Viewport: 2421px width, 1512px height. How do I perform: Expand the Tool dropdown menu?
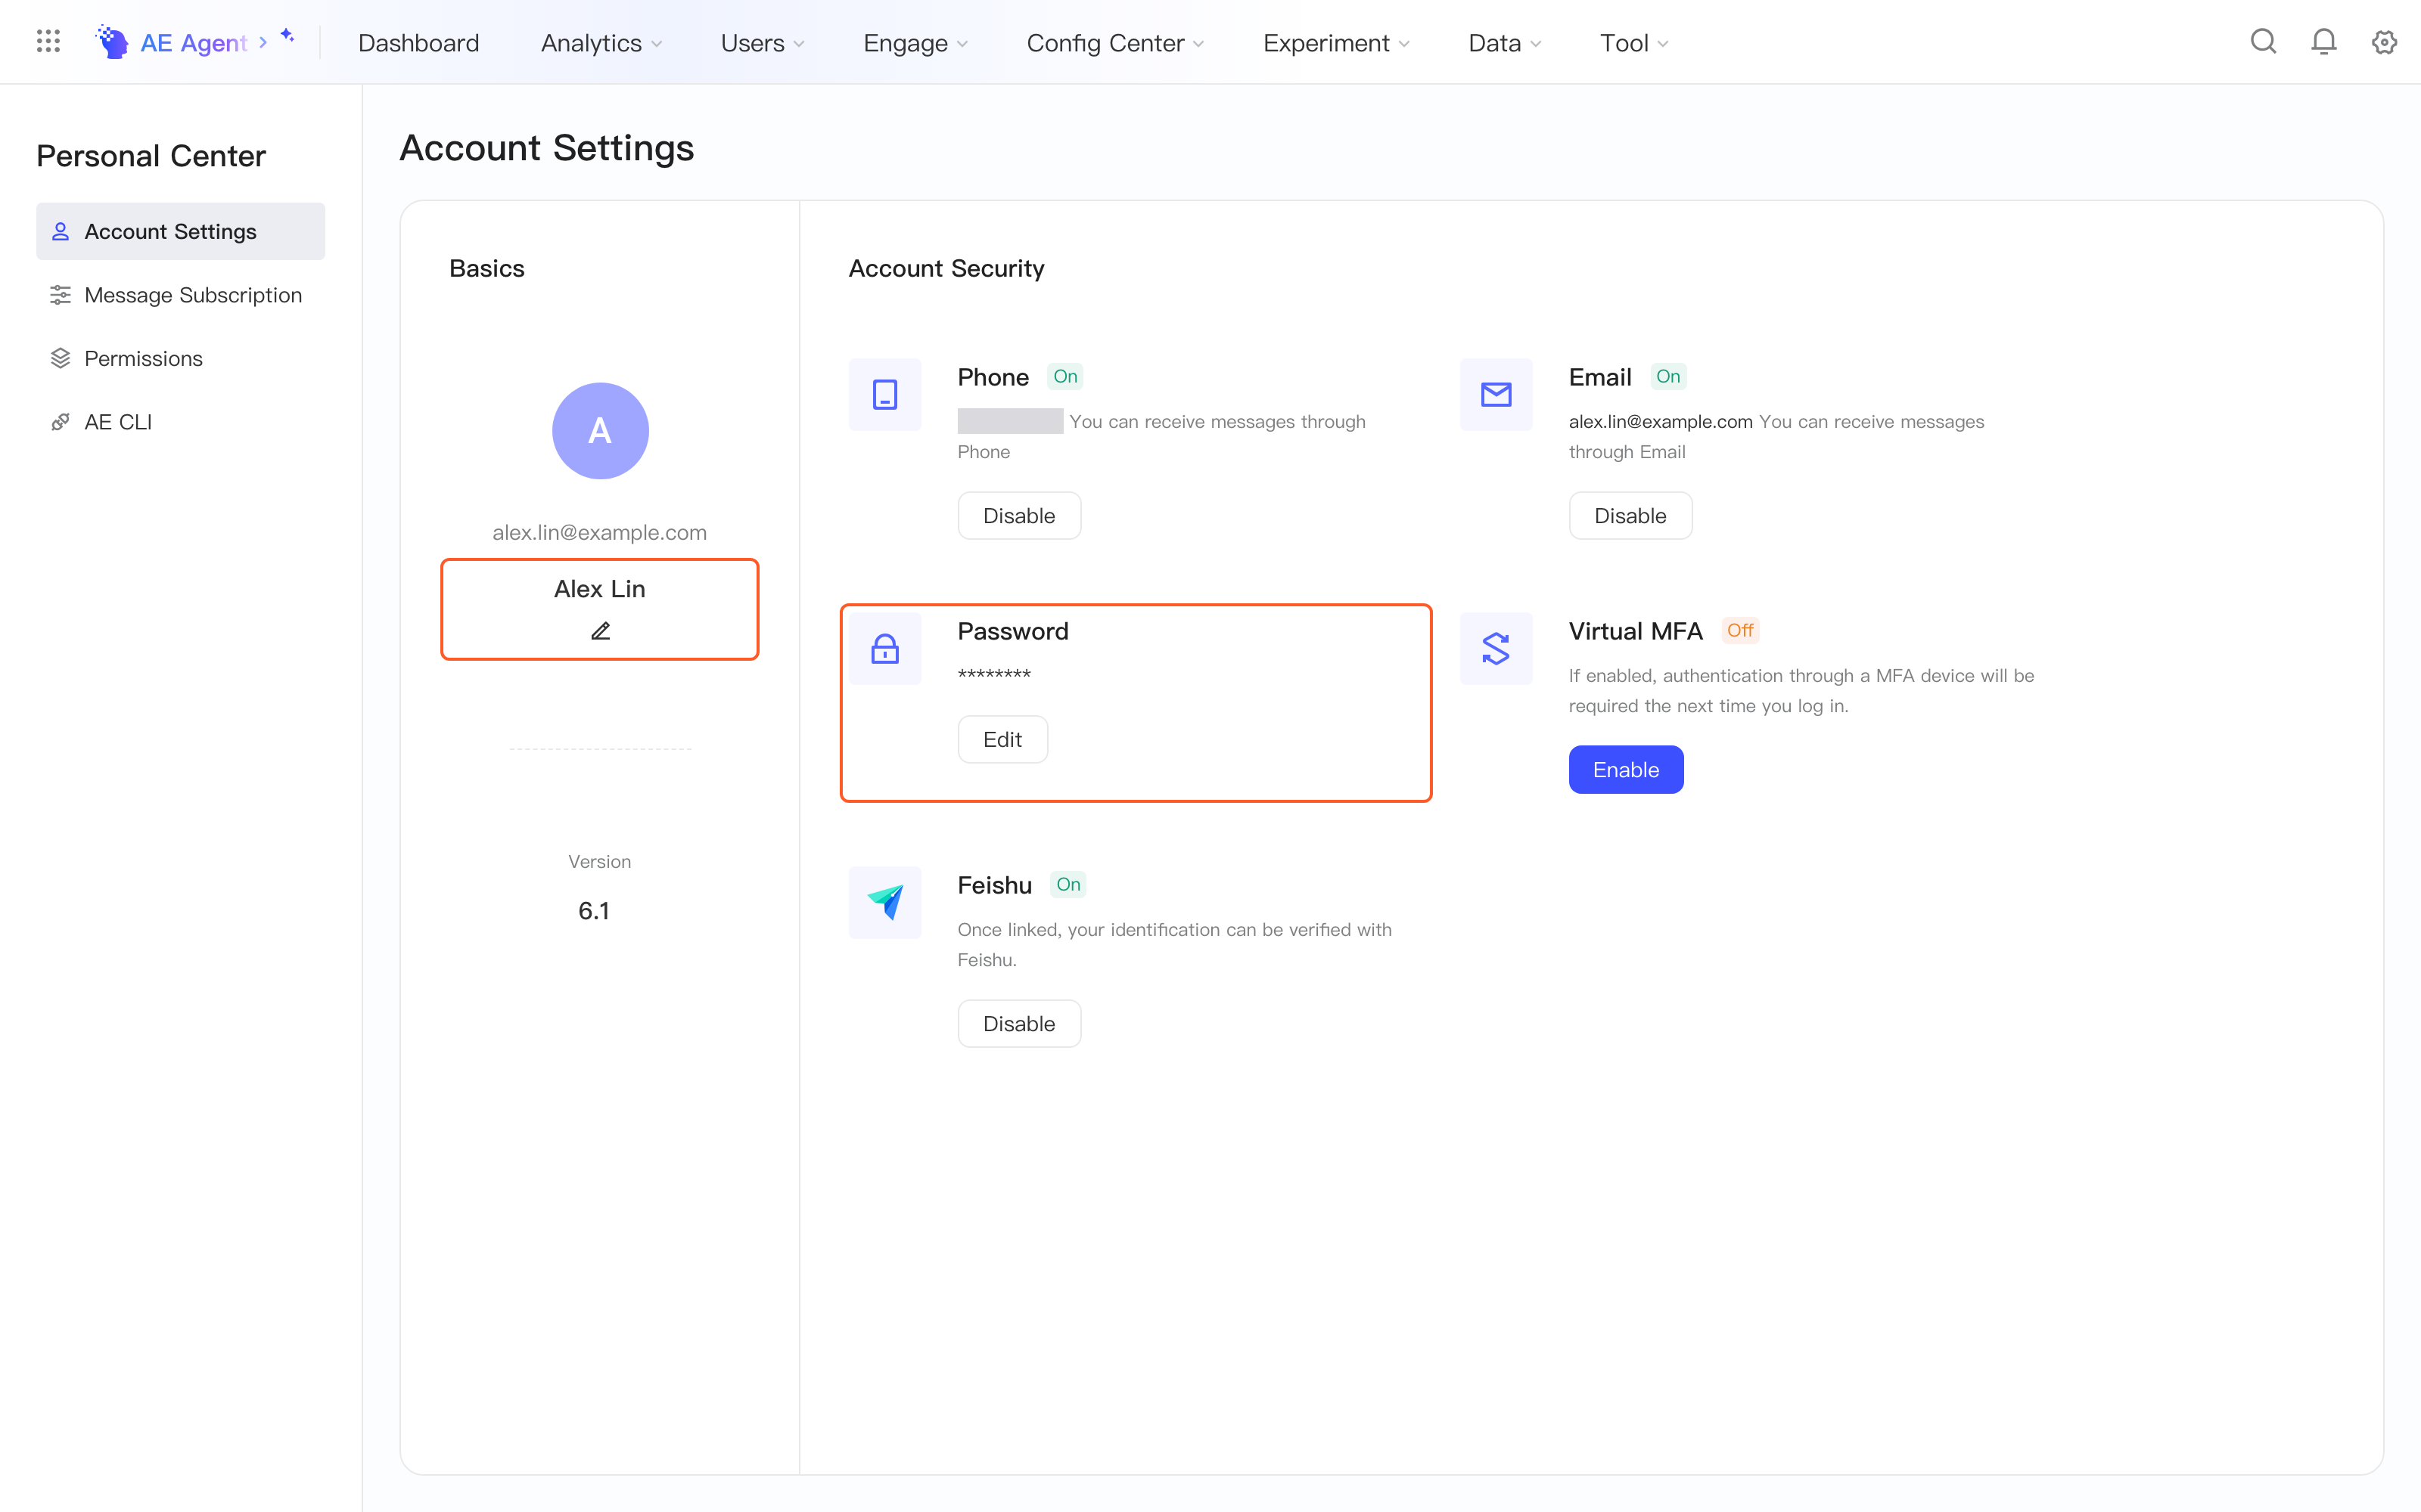(1635, 43)
